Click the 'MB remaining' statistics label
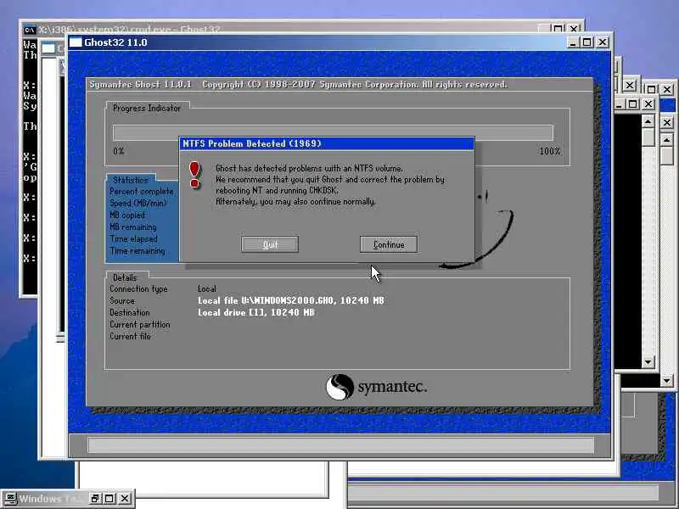Image resolution: width=679 pixels, height=509 pixels. (x=132, y=227)
